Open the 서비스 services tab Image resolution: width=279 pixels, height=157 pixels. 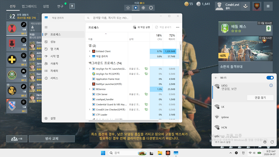pos(63,78)
